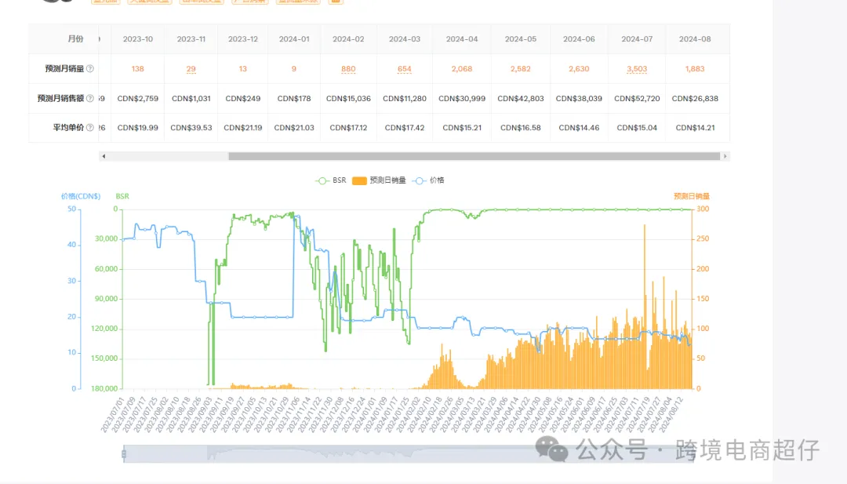Click the chart zoom slider left handle
Image resolution: width=847 pixels, height=484 pixels.
[124, 453]
